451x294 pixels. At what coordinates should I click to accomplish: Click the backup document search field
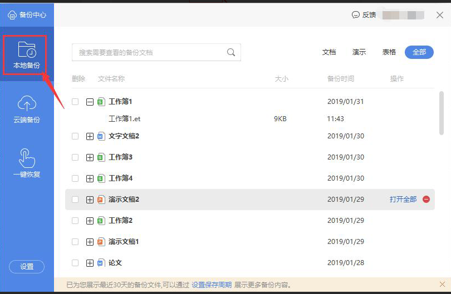(x=150, y=52)
